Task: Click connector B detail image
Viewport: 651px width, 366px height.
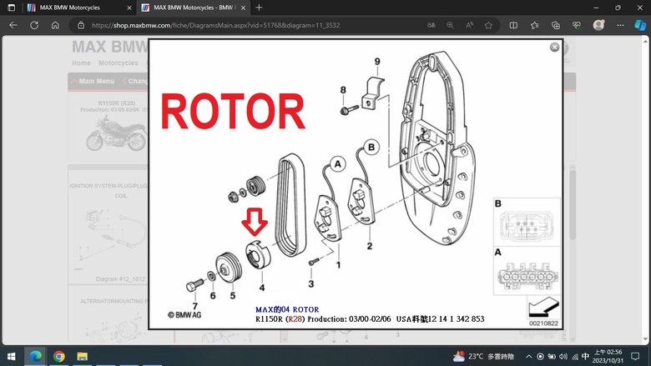Action: pyautogui.click(x=527, y=222)
